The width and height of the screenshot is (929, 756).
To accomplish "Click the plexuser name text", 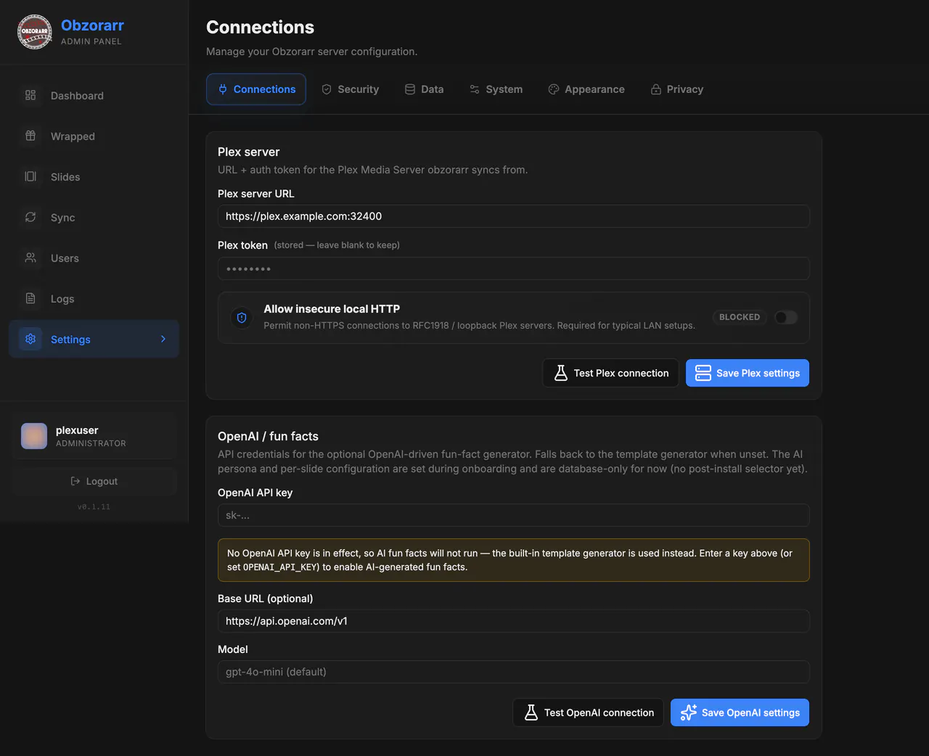I will coord(77,430).
